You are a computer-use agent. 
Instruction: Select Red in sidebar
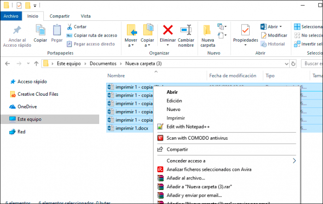pos(18,132)
